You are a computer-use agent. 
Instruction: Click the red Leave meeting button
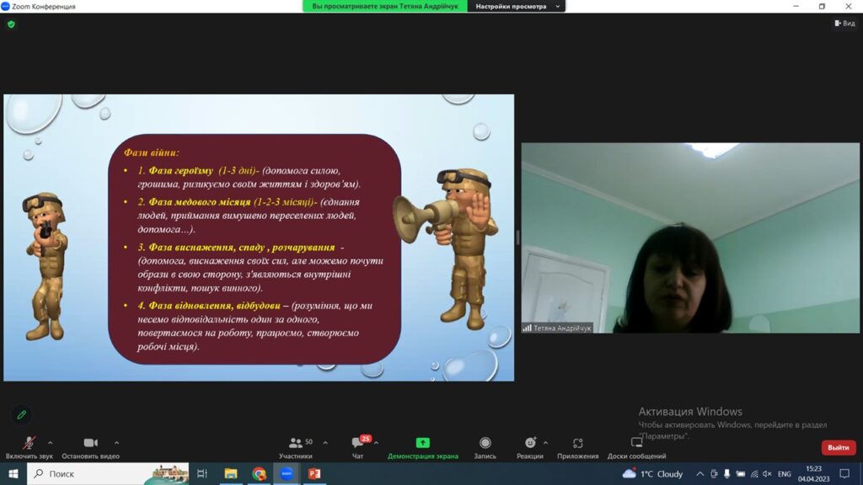click(838, 448)
